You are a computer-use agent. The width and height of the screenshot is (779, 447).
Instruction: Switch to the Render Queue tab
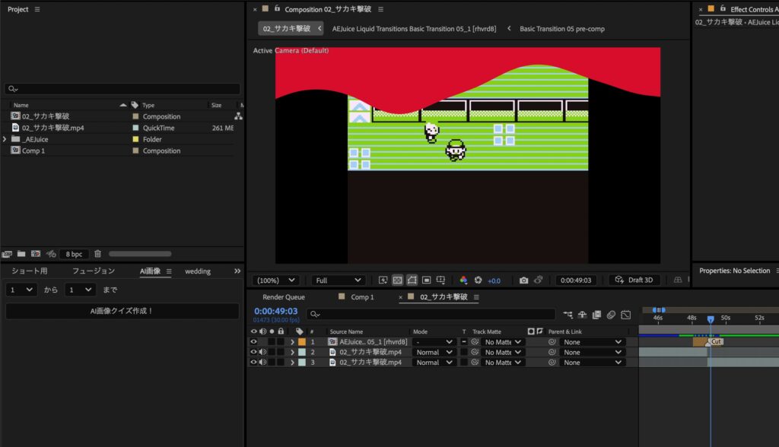(283, 297)
